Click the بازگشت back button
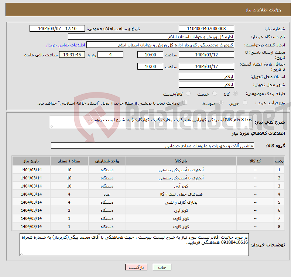 point(136,267)
